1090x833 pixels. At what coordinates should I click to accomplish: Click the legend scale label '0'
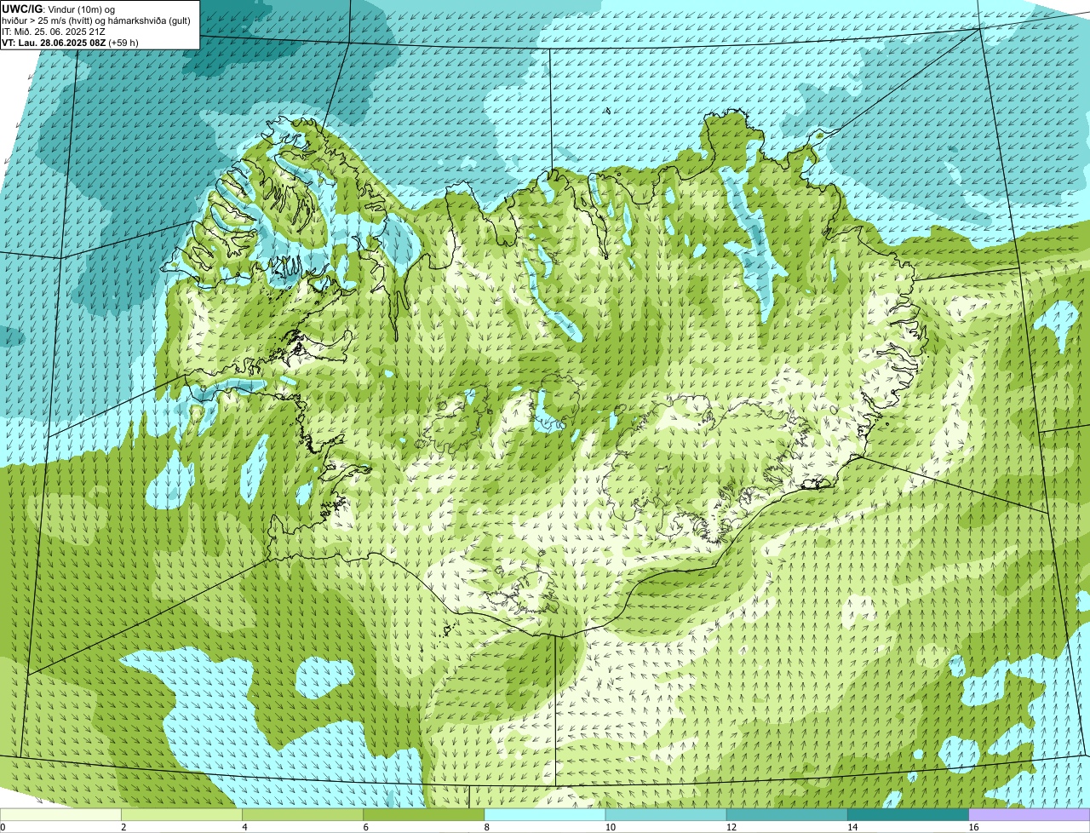pos(3,827)
